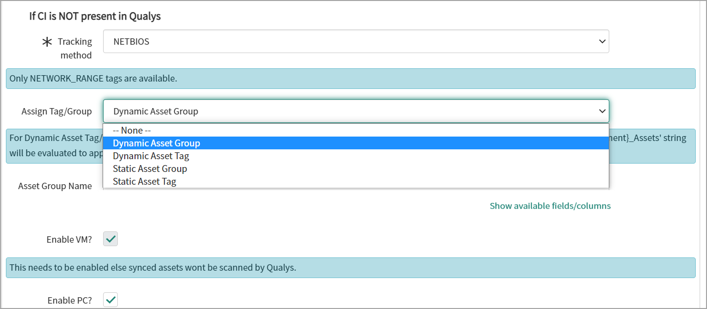This screenshot has width=707, height=309.
Task: Click the Dynamic Asset Tag info message
Action: pos(54,145)
